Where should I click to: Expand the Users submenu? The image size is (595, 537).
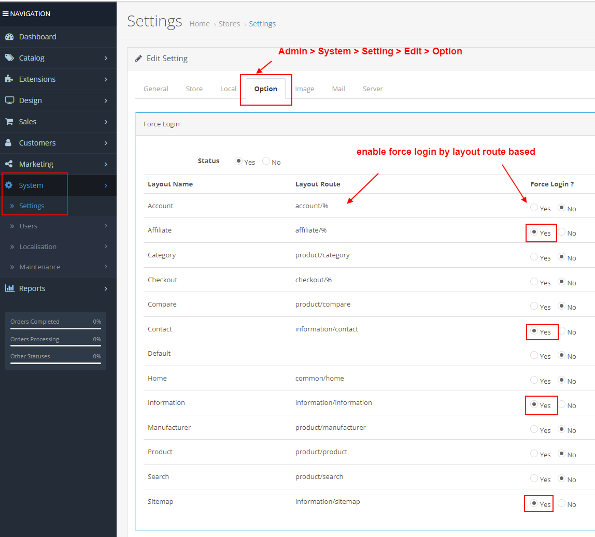coord(29,226)
